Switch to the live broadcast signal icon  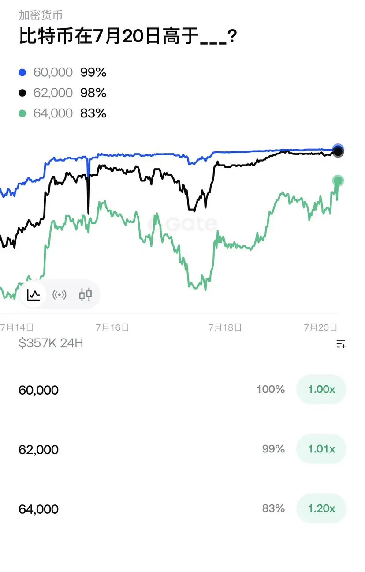[60, 294]
